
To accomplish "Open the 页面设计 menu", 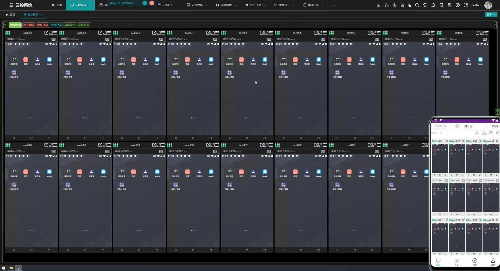I will [284, 5].
